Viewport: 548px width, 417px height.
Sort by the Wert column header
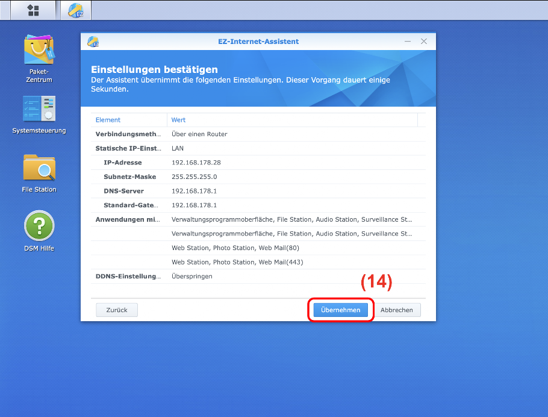point(292,120)
